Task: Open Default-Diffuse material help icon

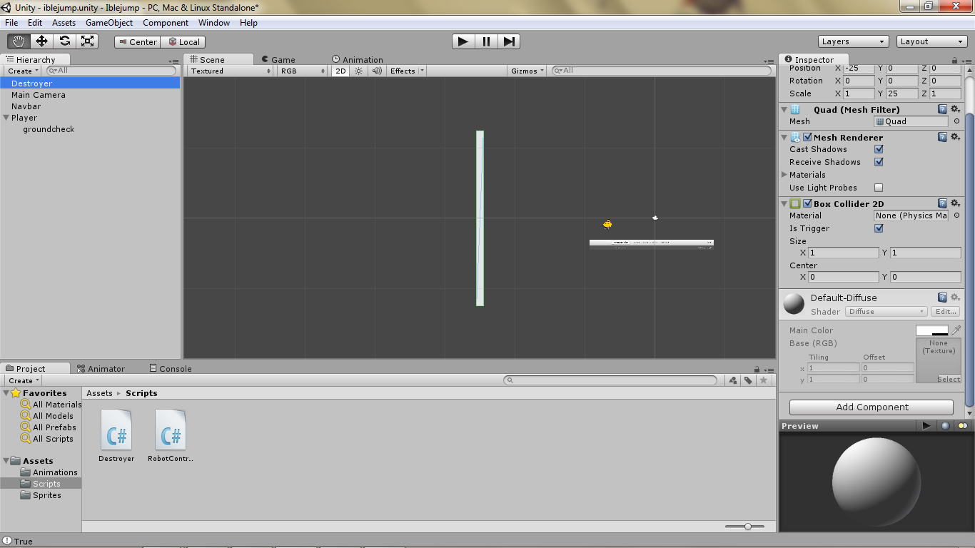Action: [942, 298]
